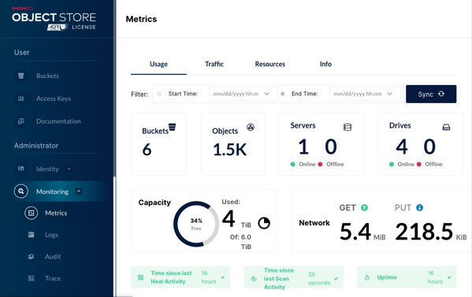This screenshot has height=297, width=472.
Task: Switch to the Info tab
Action: tap(325, 64)
